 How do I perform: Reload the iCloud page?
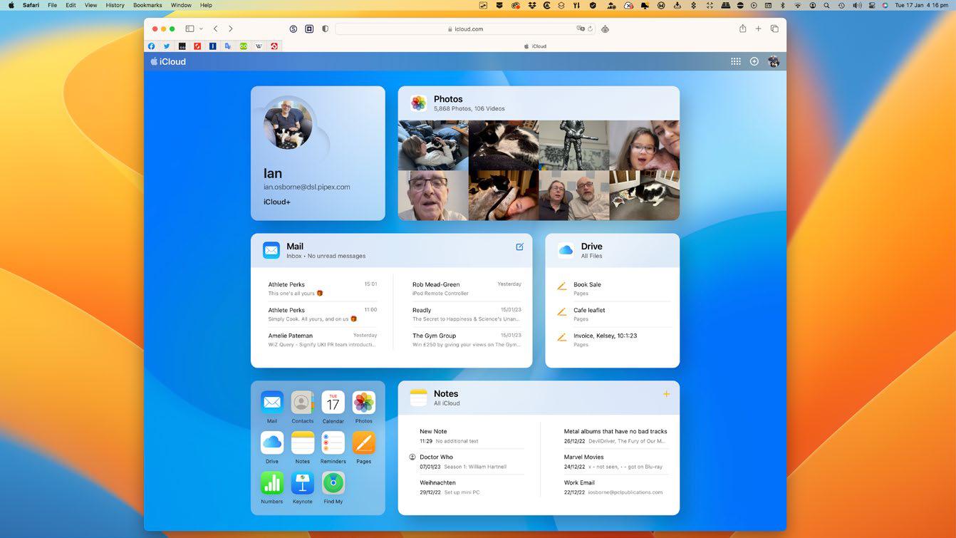(x=590, y=29)
